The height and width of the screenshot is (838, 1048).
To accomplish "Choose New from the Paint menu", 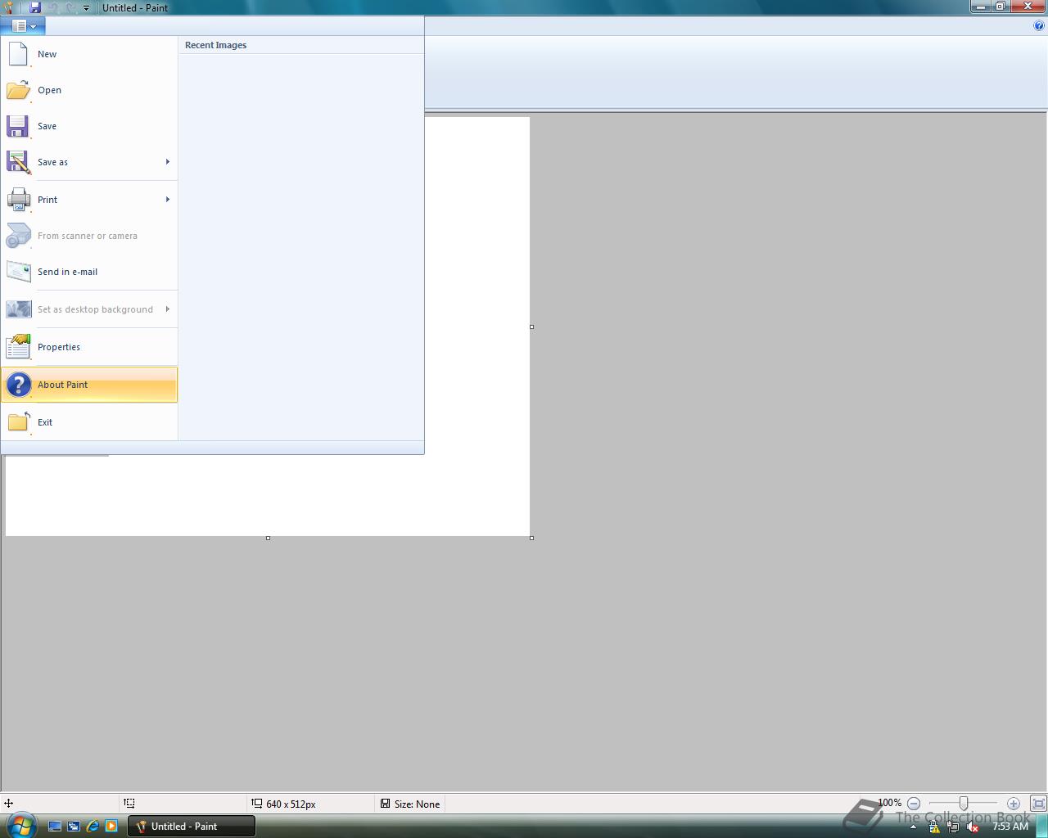I will pyautogui.click(x=89, y=54).
